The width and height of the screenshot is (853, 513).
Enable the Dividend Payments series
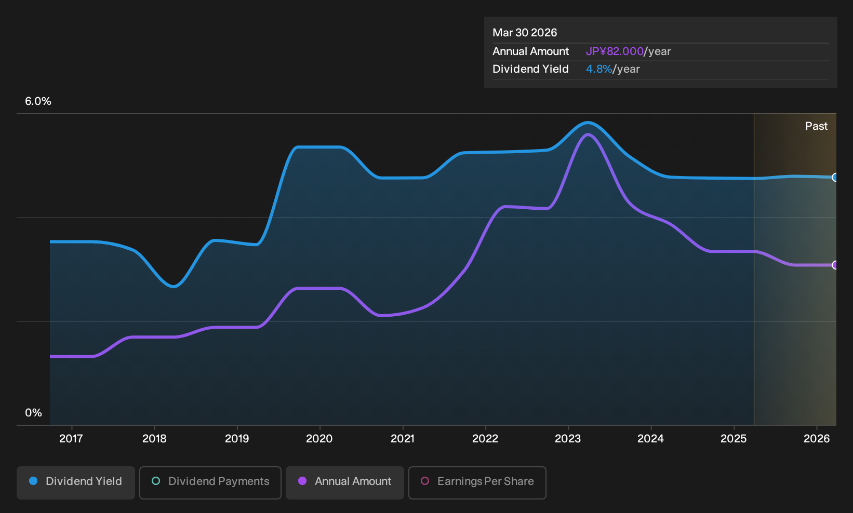pos(210,482)
